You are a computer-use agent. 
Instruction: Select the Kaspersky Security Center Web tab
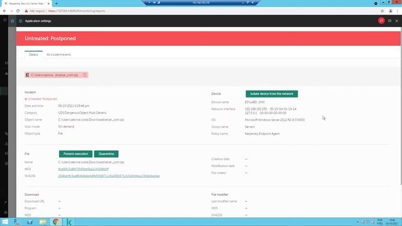tap(26, 4)
